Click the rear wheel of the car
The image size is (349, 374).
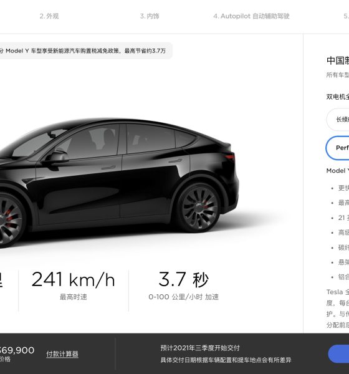point(200,208)
